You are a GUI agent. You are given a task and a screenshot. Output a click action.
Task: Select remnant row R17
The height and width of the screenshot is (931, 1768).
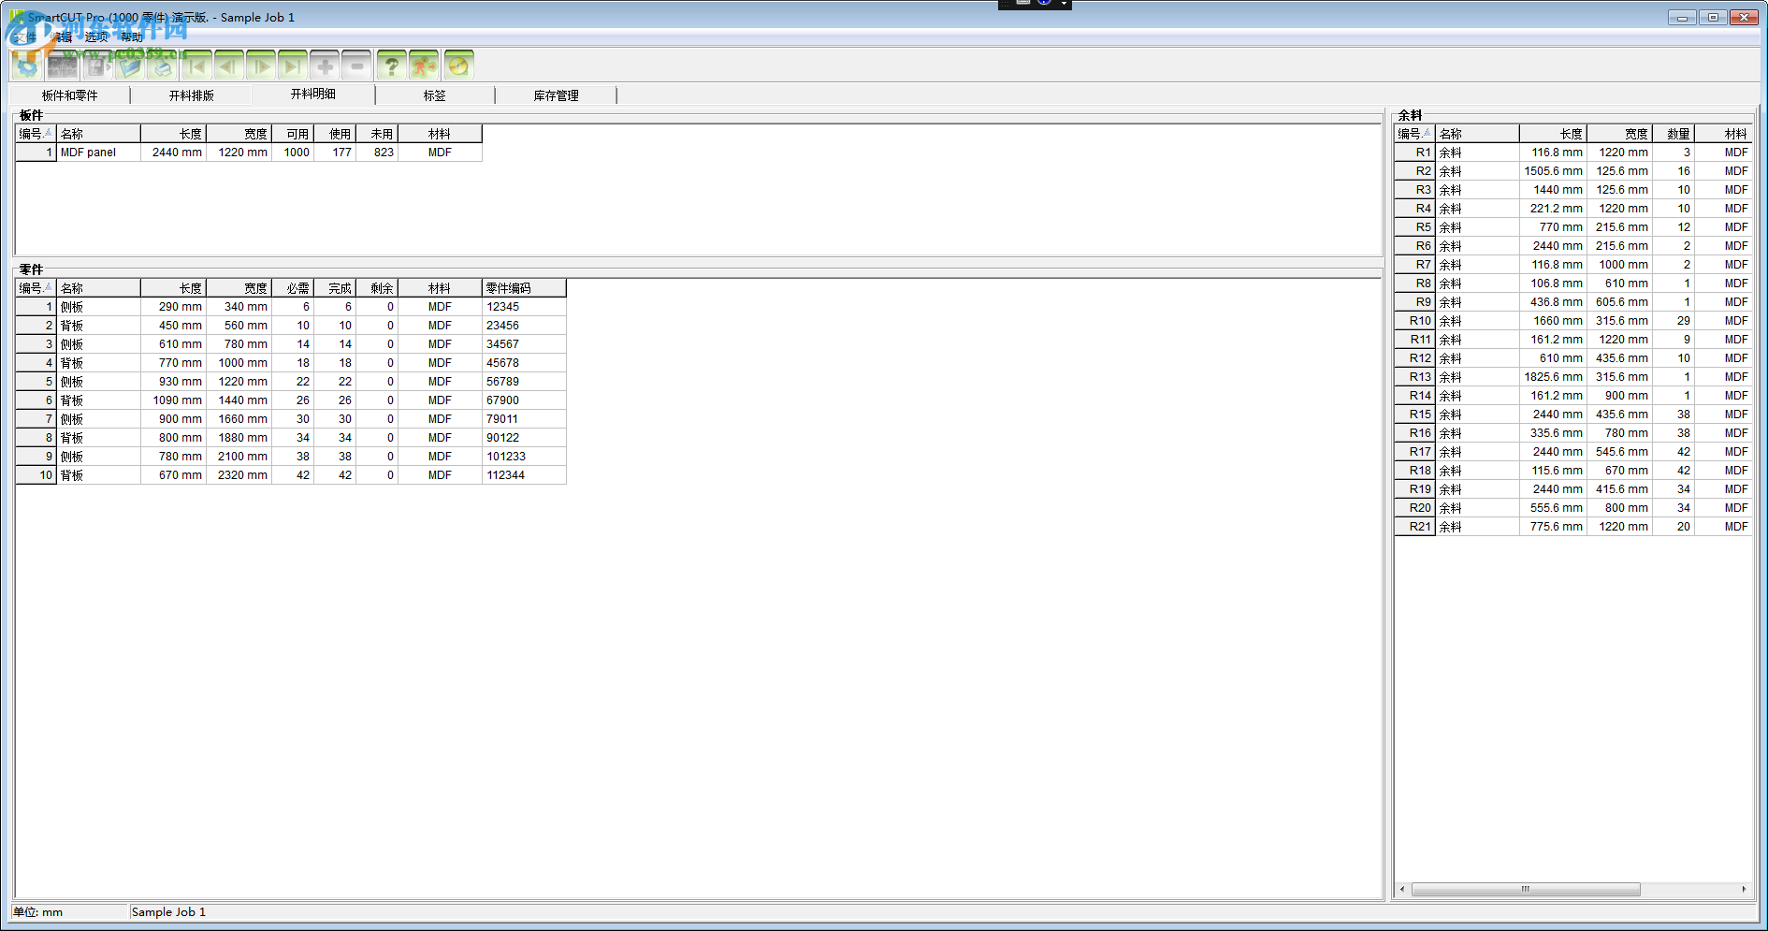coord(1573,452)
